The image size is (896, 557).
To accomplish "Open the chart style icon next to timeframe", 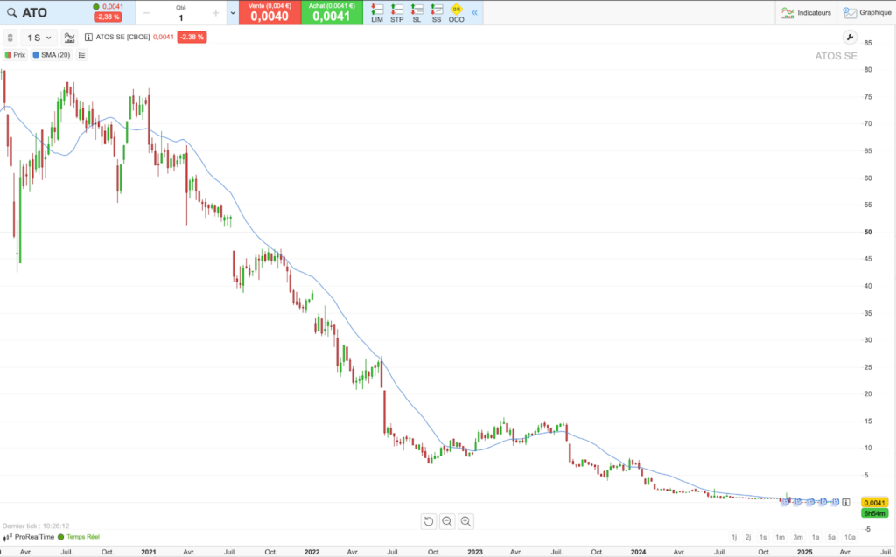I will coord(69,38).
